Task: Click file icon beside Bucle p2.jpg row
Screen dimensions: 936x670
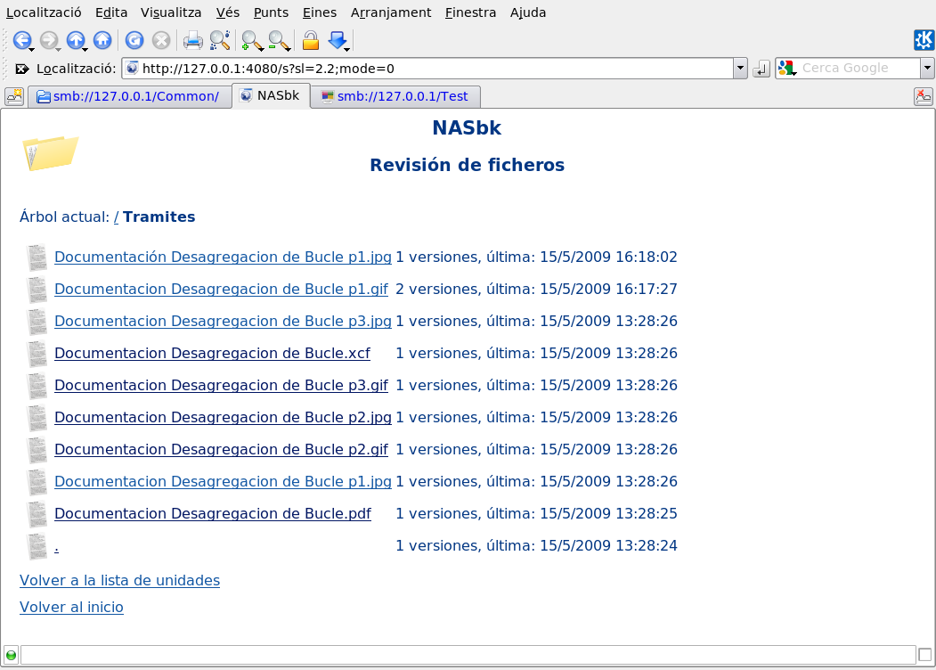Action: pos(37,418)
